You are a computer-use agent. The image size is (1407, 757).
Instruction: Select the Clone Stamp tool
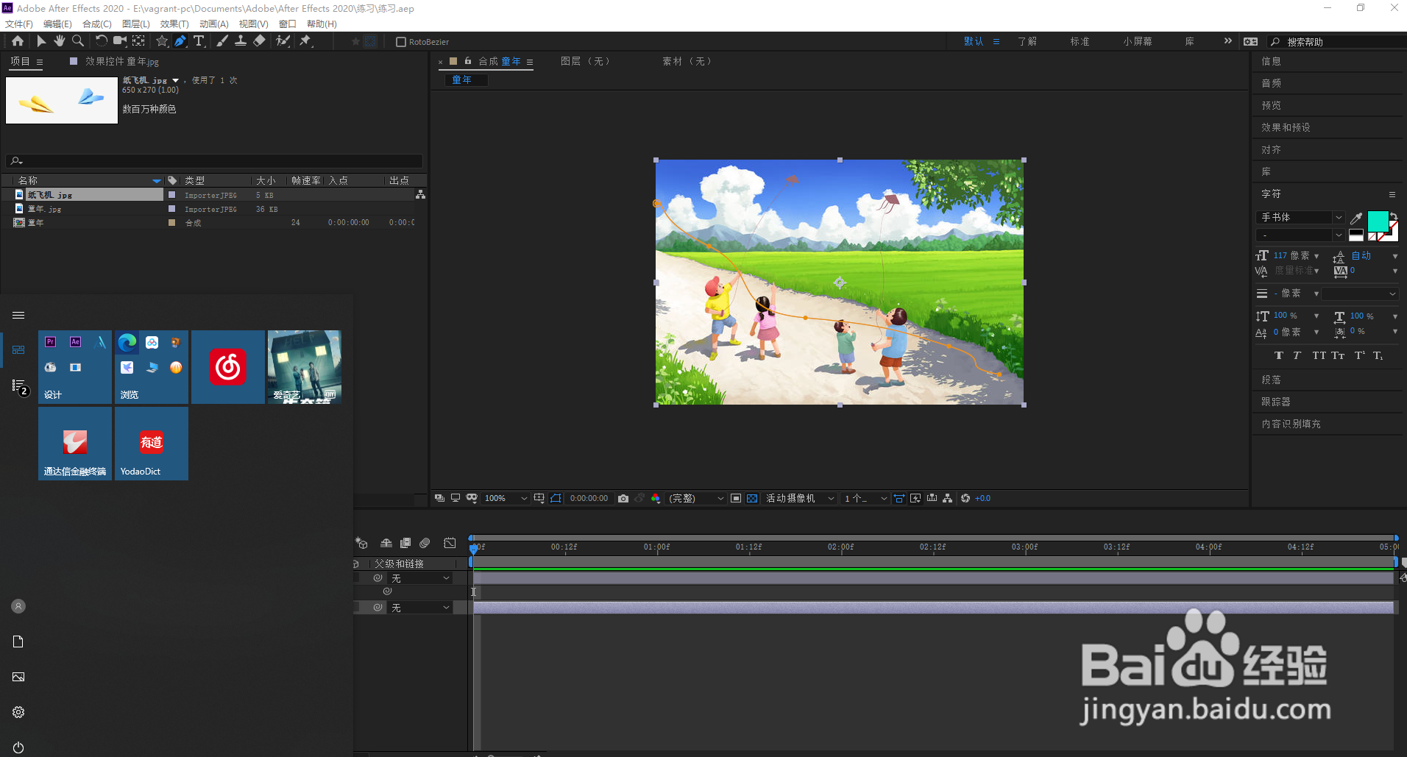pyautogui.click(x=241, y=41)
